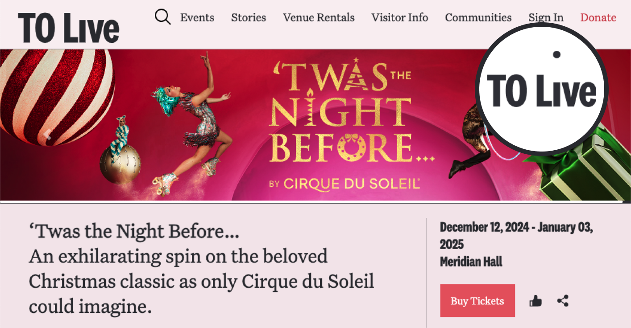
Task: Select Visitor Info in navigation
Action: pos(399,18)
